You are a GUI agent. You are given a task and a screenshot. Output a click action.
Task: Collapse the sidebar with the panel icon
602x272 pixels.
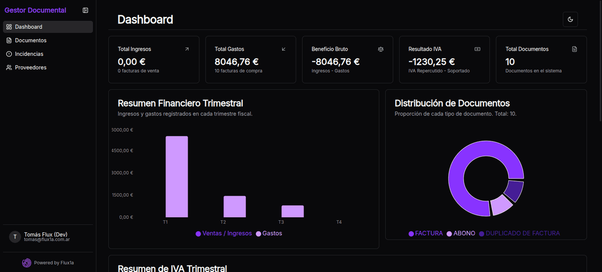tap(85, 11)
